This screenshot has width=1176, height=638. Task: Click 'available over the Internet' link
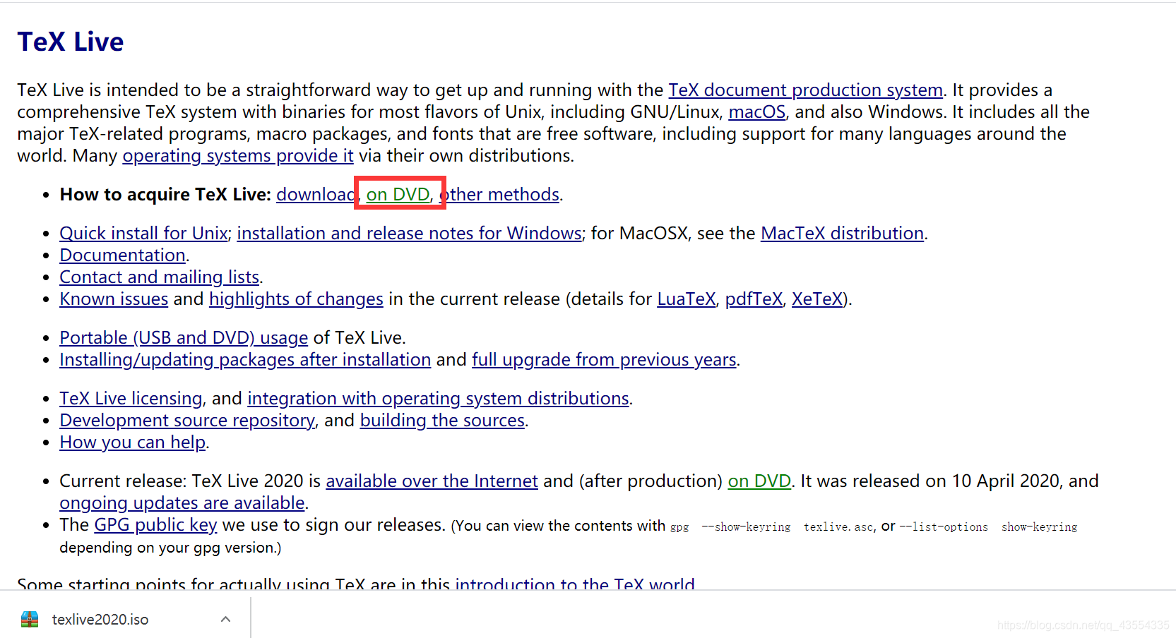[432, 481]
